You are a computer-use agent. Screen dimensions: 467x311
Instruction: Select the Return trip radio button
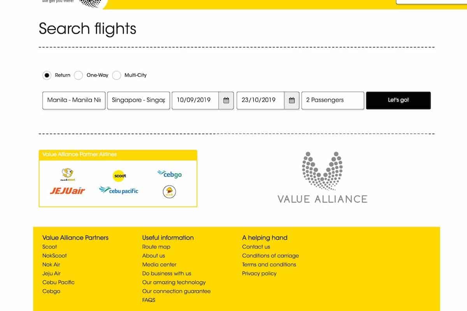pyautogui.click(x=47, y=75)
